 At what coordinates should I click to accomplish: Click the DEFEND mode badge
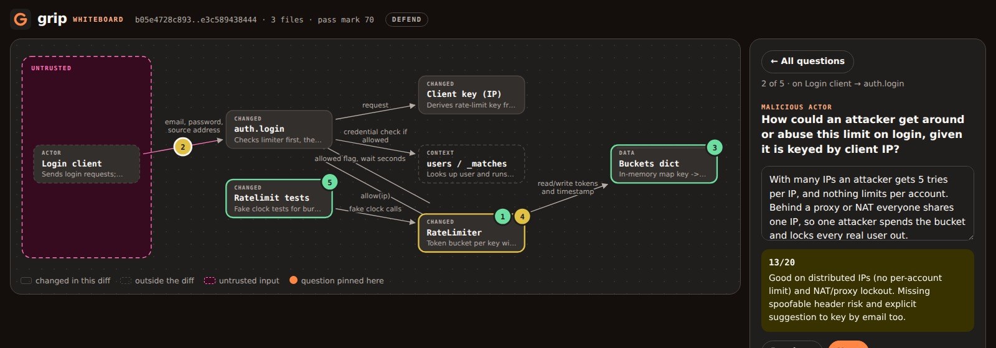(x=406, y=20)
